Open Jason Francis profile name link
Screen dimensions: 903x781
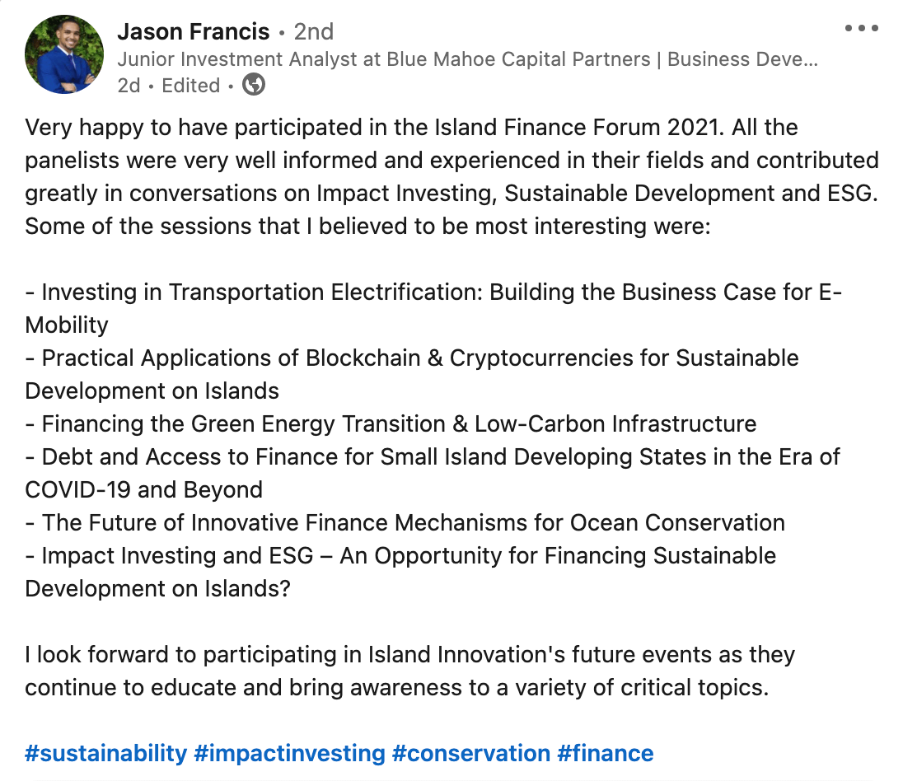point(194,31)
